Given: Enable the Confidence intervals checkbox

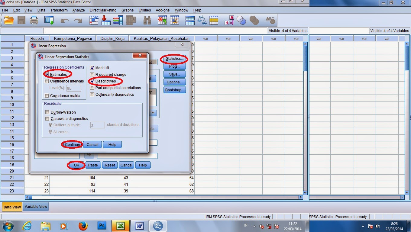Looking at the screenshot, I should [47, 81].
